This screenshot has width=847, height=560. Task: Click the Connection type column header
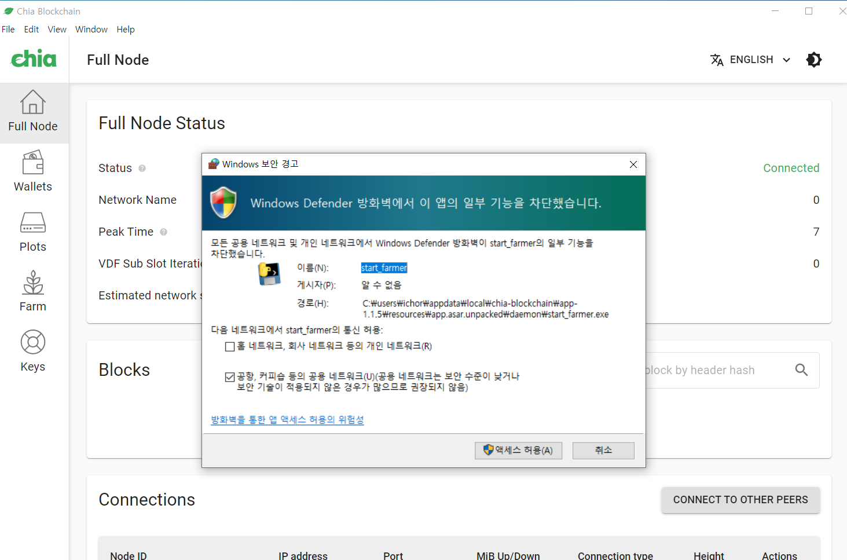(x=615, y=555)
